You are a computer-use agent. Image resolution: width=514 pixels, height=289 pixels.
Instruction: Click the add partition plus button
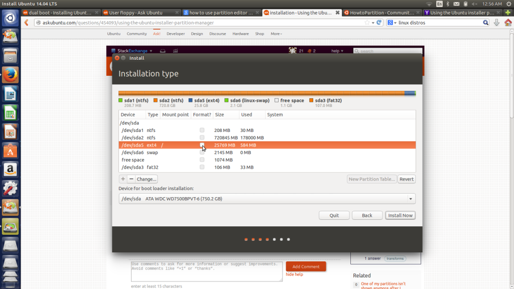[x=123, y=179]
